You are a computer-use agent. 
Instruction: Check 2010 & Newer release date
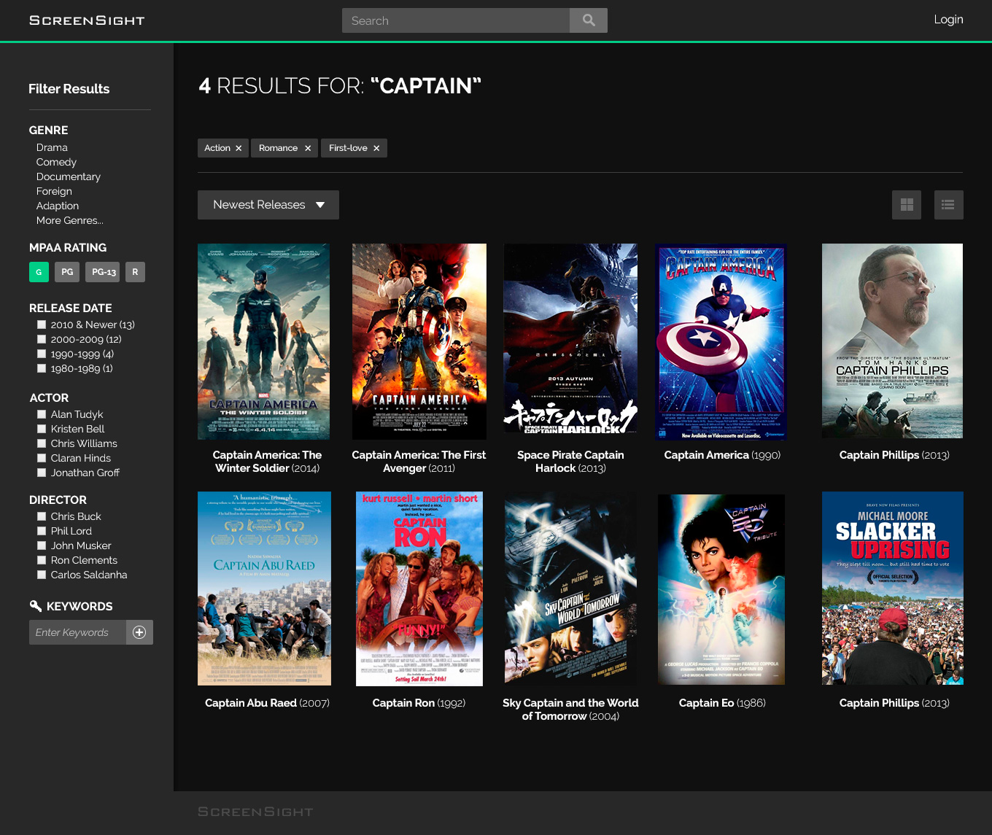click(42, 325)
